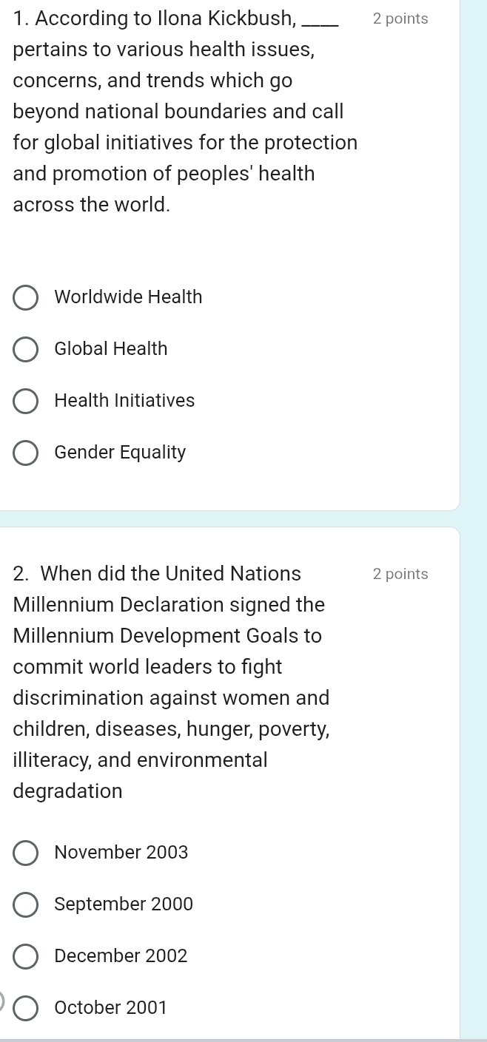The image size is (487, 1042).
Task: Click the Worldwide Health answer label text
Action: (x=128, y=297)
